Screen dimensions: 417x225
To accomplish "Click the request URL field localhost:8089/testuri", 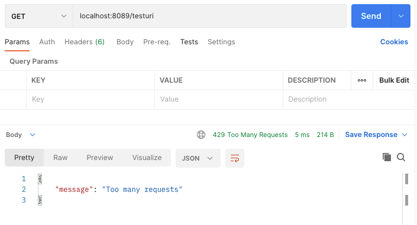I will (209, 16).
